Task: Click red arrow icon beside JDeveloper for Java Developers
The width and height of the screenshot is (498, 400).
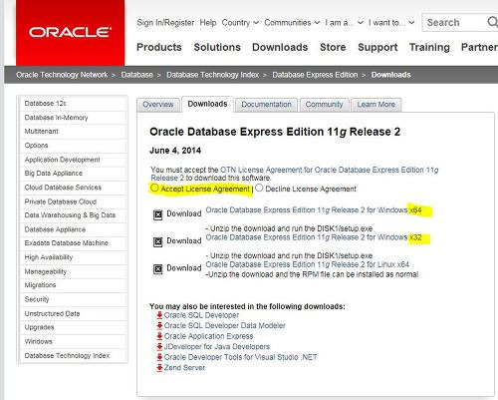Action: 159,347
